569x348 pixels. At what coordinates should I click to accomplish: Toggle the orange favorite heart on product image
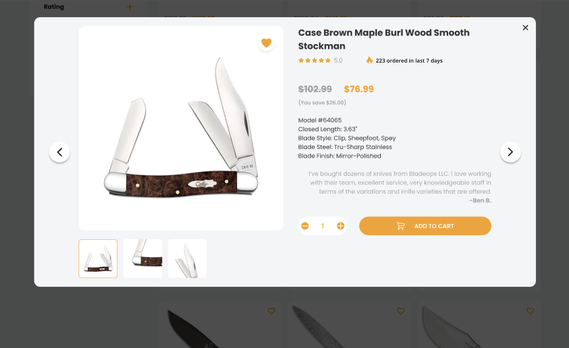(267, 43)
